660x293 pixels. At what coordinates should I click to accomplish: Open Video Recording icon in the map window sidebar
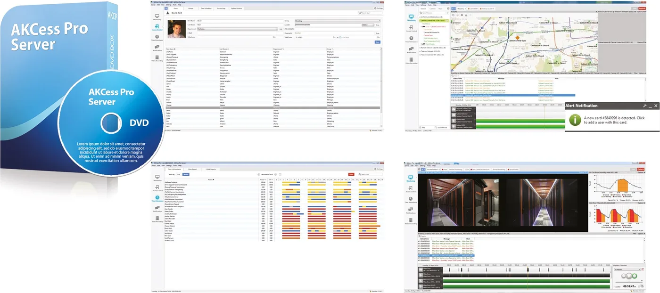click(x=411, y=60)
